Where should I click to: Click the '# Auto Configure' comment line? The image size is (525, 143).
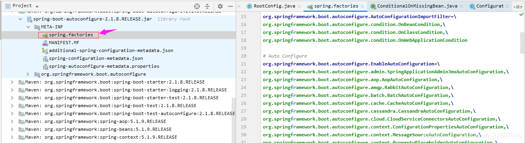pos(285,56)
